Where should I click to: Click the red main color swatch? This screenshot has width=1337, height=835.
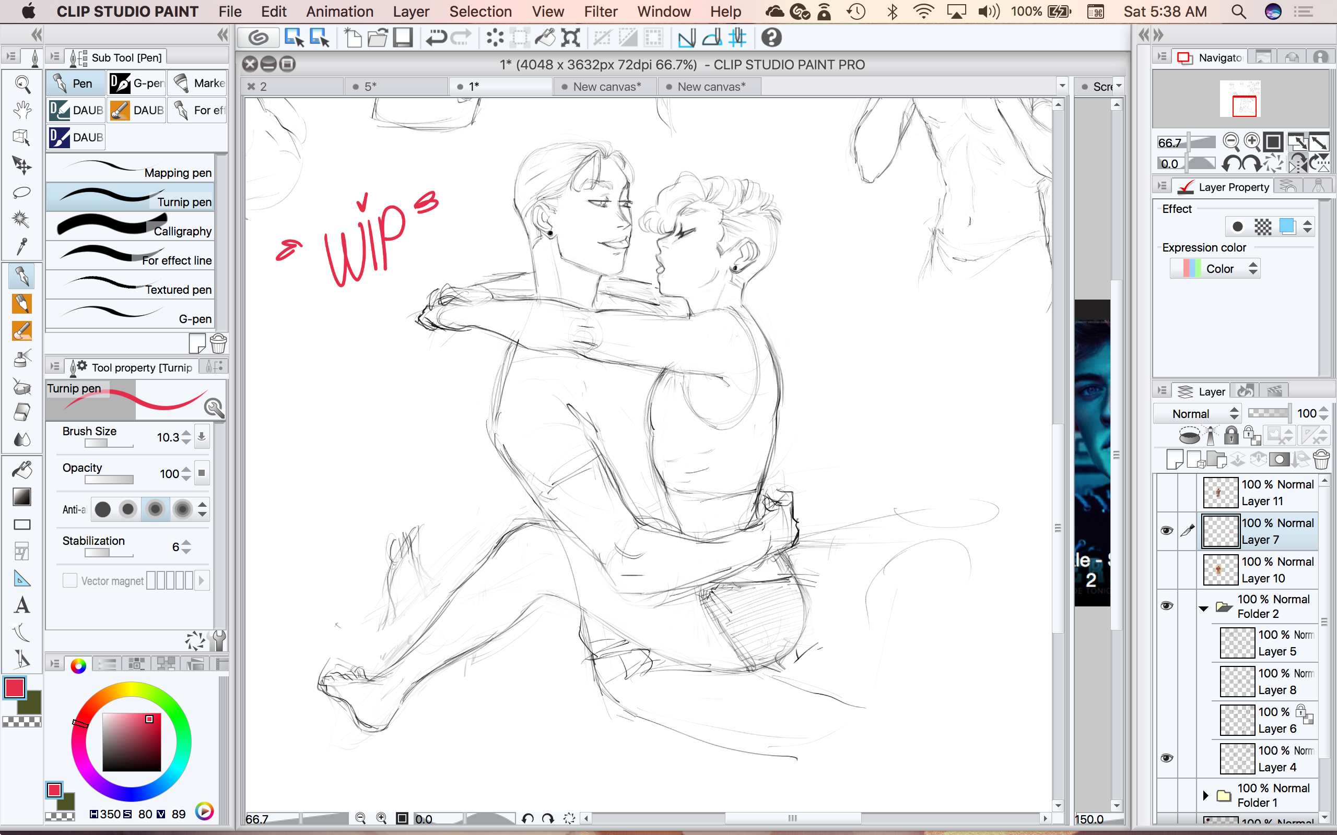pos(15,687)
